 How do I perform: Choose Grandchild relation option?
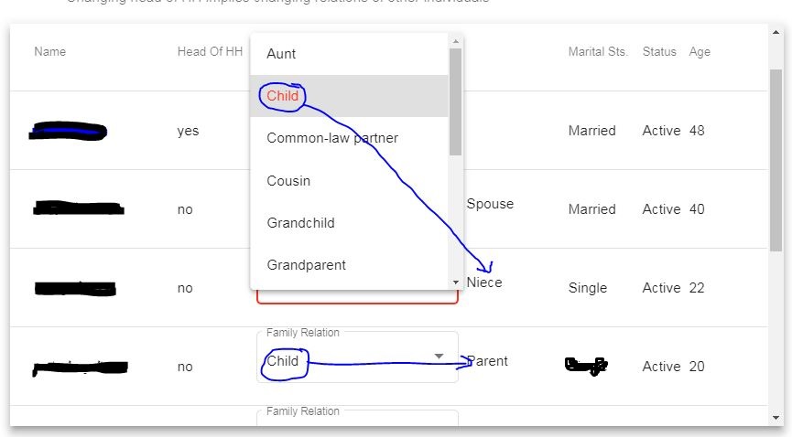(x=300, y=223)
